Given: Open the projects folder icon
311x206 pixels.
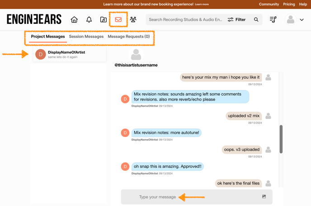Looking at the screenshot, I should (x=104, y=20).
